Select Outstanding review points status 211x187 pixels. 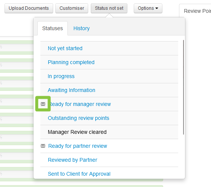tap(78, 118)
